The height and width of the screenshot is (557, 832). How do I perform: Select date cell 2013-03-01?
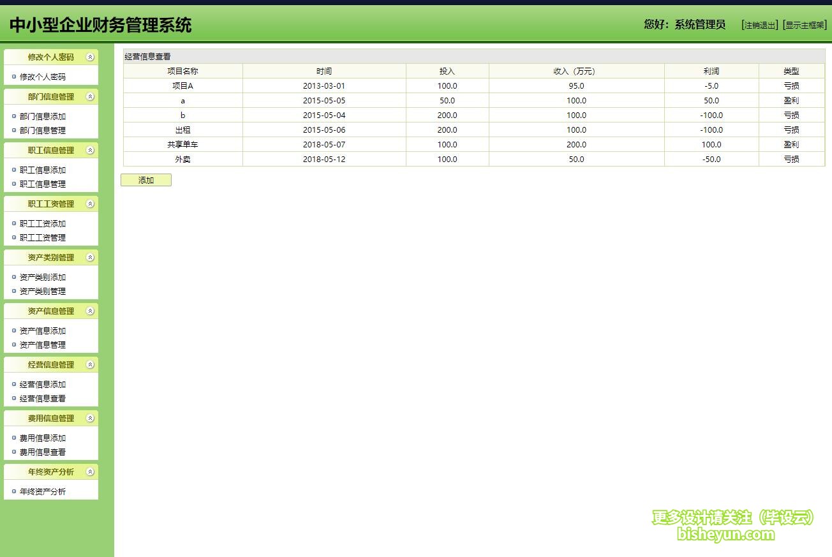(324, 86)
